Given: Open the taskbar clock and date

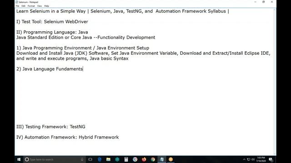Looking at the screenshot, I should coord(261,159).
